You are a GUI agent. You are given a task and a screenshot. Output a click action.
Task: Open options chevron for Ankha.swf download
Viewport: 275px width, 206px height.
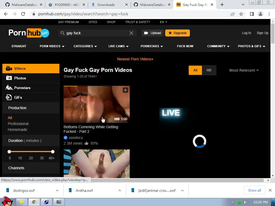point(120,190)
